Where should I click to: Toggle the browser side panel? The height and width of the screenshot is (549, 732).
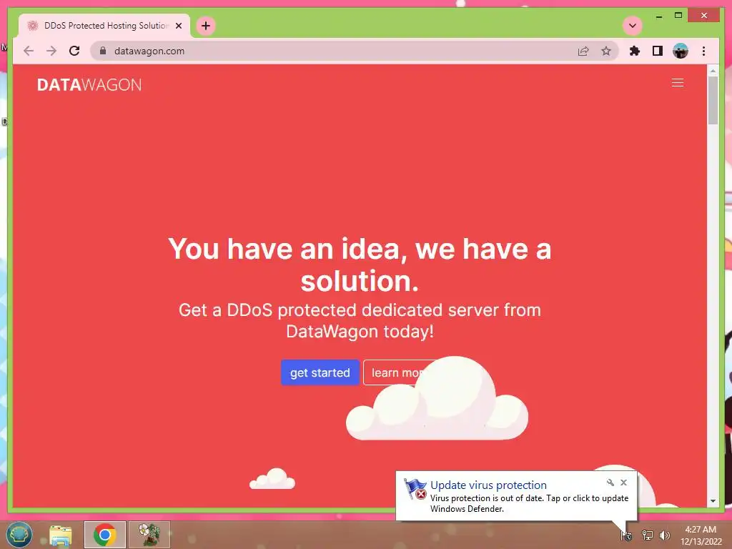point(658,51)
